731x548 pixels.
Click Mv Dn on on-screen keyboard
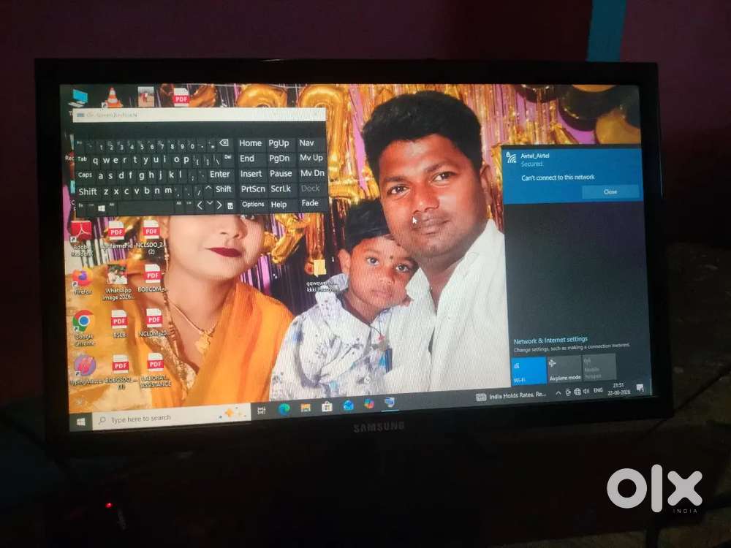pos(312,173)
